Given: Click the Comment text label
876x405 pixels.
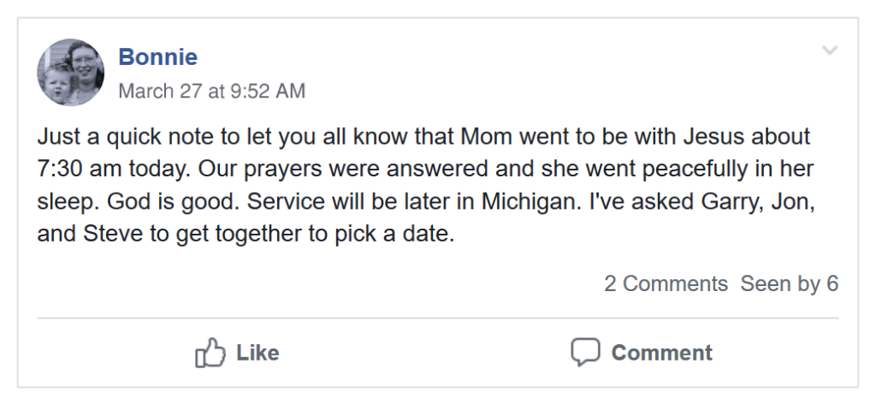Looking at the screenshot, I should pos(661,353).
